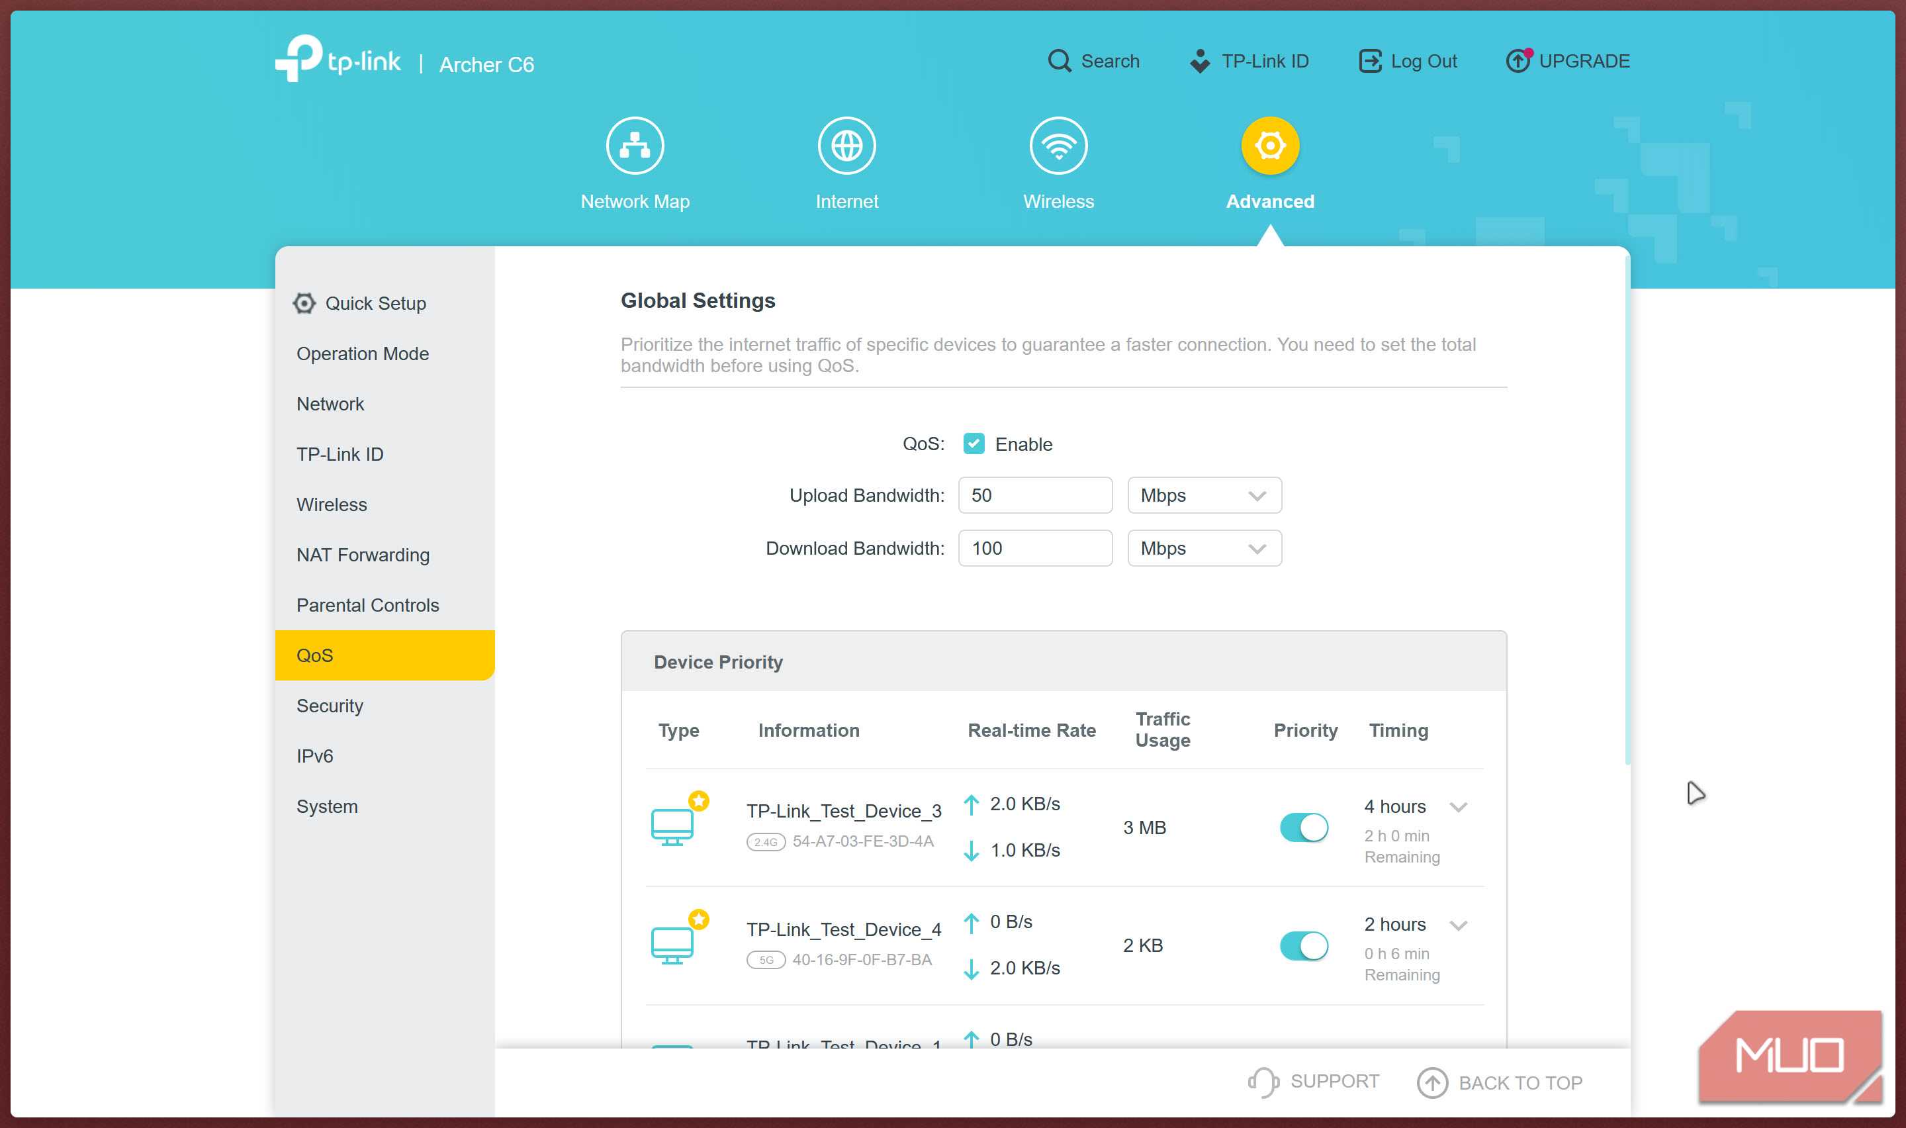Open the Internet settings icon

point(846,144)
